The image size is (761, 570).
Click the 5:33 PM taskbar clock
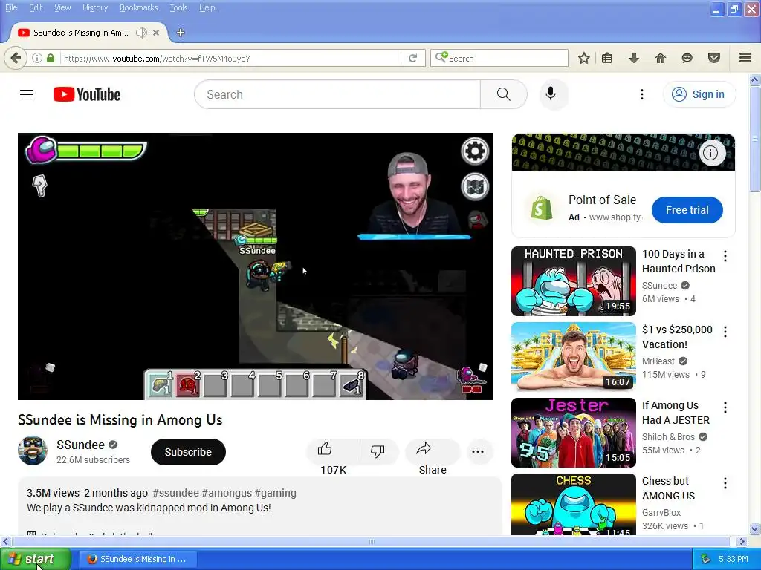pyautogui.click(x=733, y=559)
